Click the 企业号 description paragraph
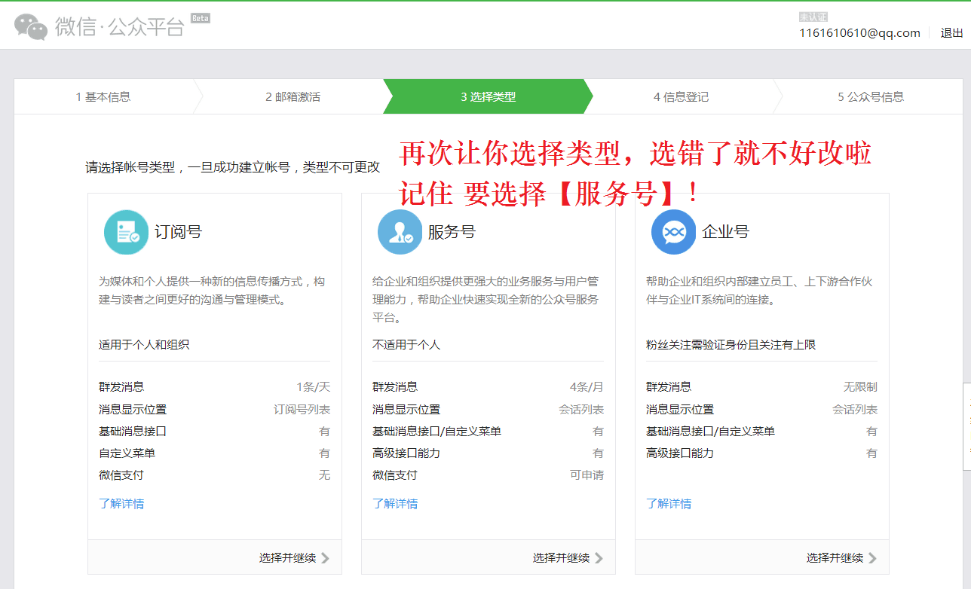The width and height of the screenshot is (971, 589). 760,291
